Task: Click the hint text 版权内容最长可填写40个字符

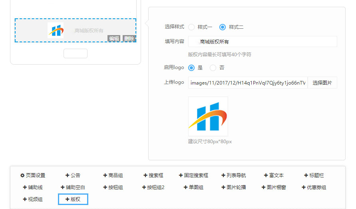Action: [219, 54]
